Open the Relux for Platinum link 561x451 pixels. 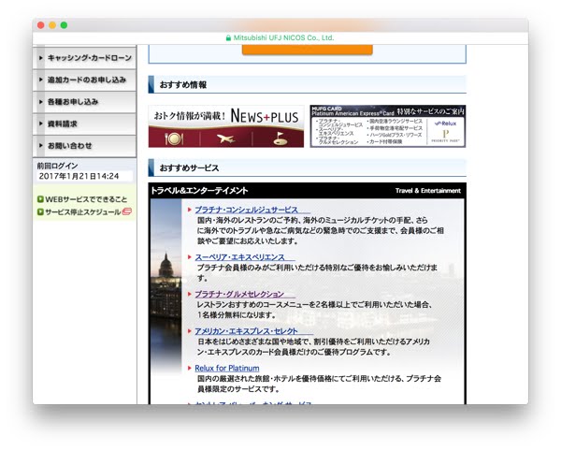pyautogui.click(x=227, y=368)
